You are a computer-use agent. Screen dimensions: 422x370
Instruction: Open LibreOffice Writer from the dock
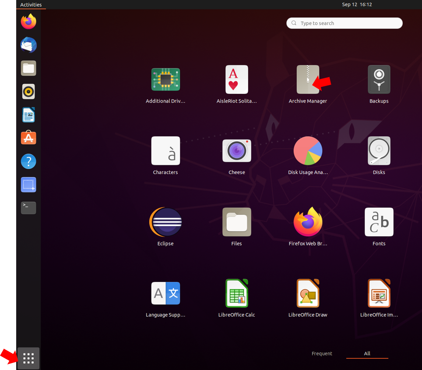pyautogui.click(x=28, y=115)
